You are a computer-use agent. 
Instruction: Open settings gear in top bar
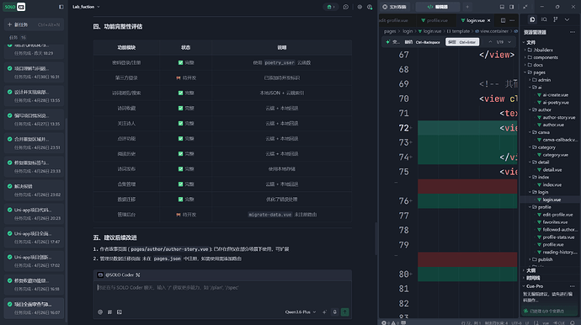(360, 7)
